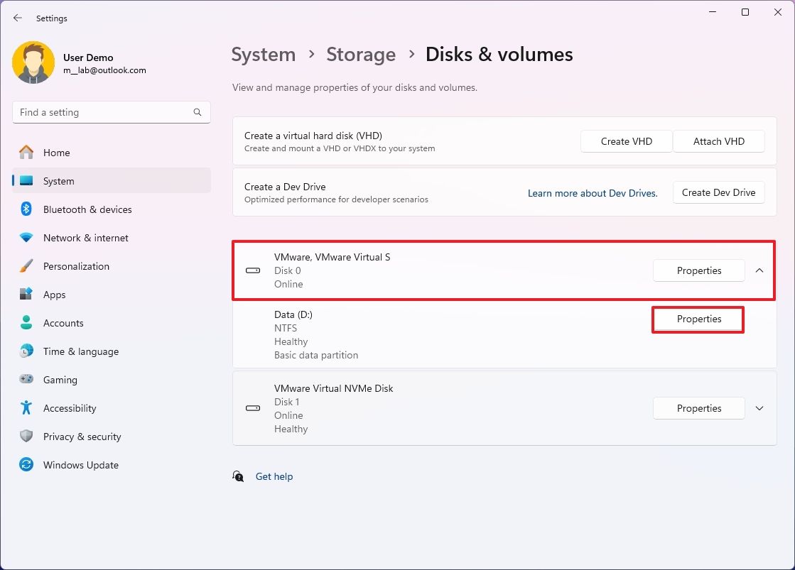The height and width of the screenshot is (570, 795).
Task: Open the Learn more about Dev Drives link
Action: click(593, 192)
